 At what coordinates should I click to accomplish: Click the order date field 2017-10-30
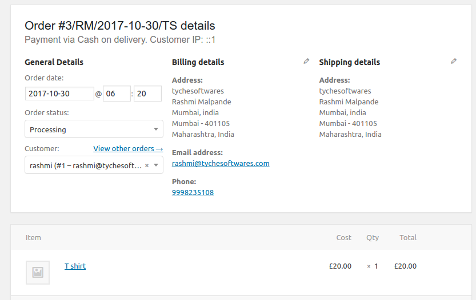pos(59,94)
